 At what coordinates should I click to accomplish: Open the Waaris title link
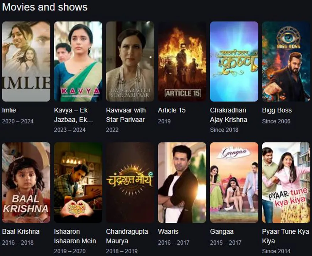coord(168,231)
